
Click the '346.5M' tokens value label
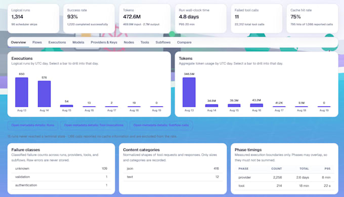click(189, 74)
